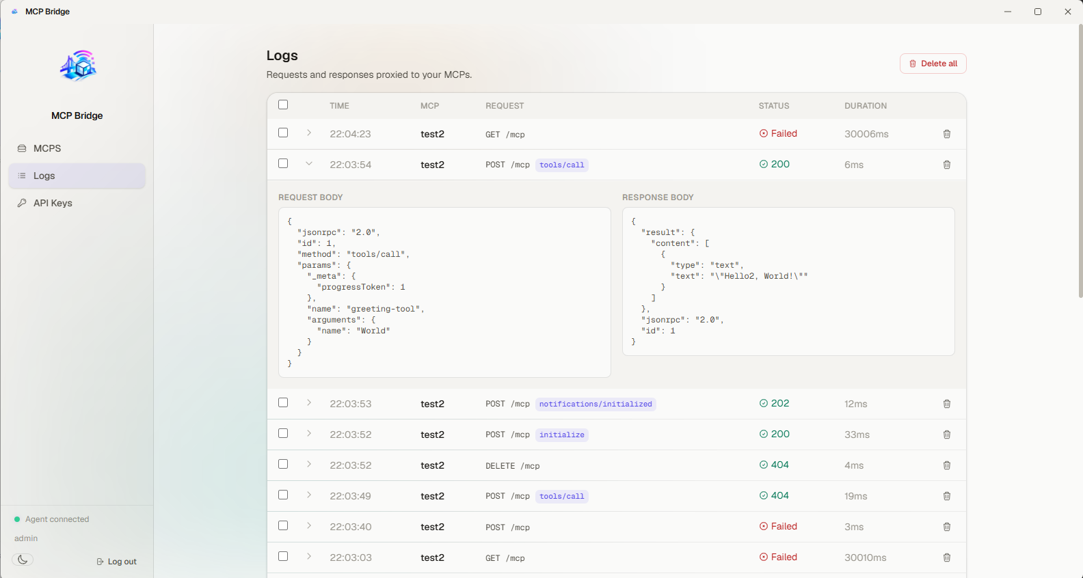The width and height of the screenshot is (1083, 578).
Task: Collapse the expanded 22:03:54 log row
Action: (x=309, y=163)
